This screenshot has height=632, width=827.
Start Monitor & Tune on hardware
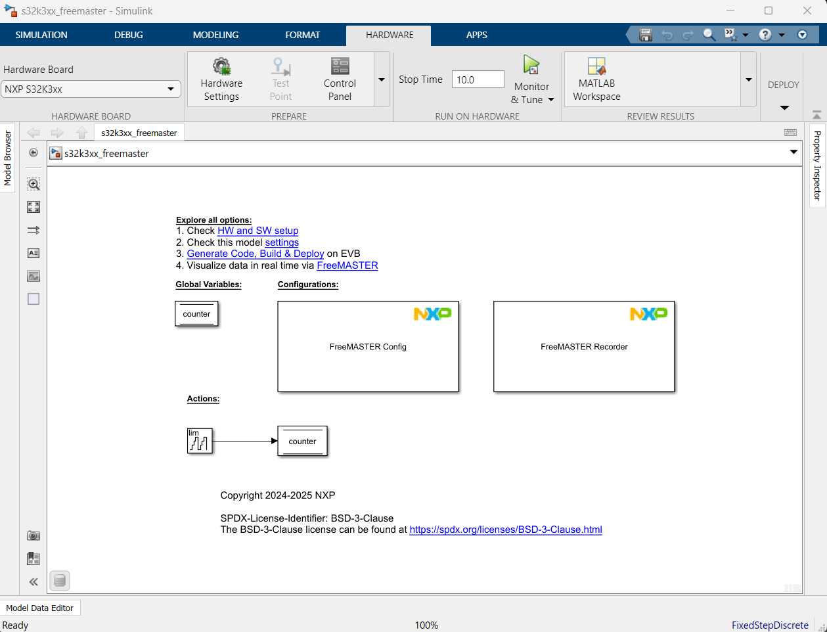[x=531, y=72]
